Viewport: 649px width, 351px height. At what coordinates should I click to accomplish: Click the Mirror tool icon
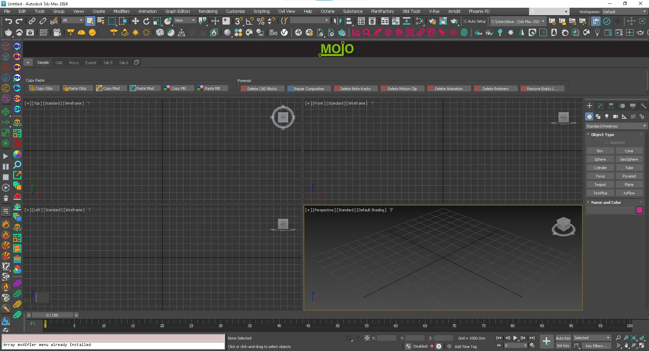tap(337, 21)
